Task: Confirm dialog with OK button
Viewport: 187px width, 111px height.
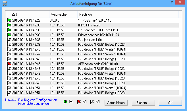Action: point(170,103)
